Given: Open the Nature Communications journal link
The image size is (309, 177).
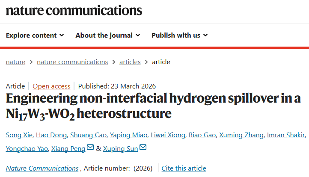Looking at the screenshot, I should tap(42, 168).
